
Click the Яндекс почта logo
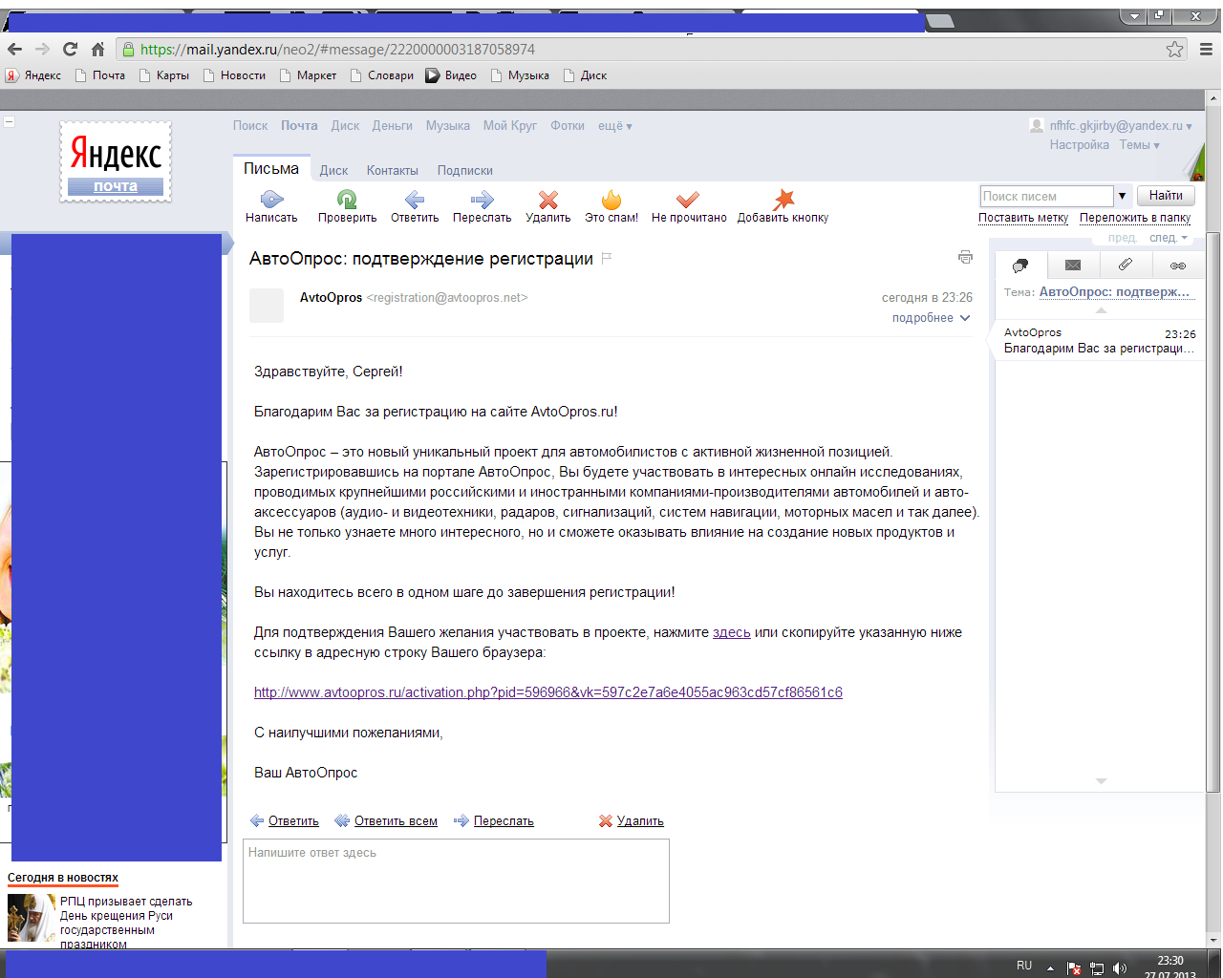pos(116,161)
